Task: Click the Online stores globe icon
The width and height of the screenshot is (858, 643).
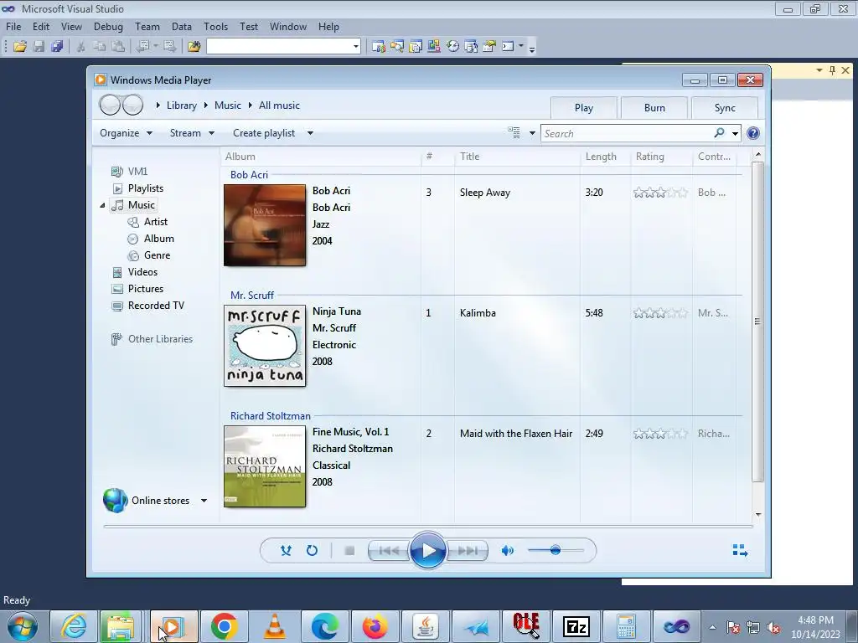Action: [x=115, y=501]
